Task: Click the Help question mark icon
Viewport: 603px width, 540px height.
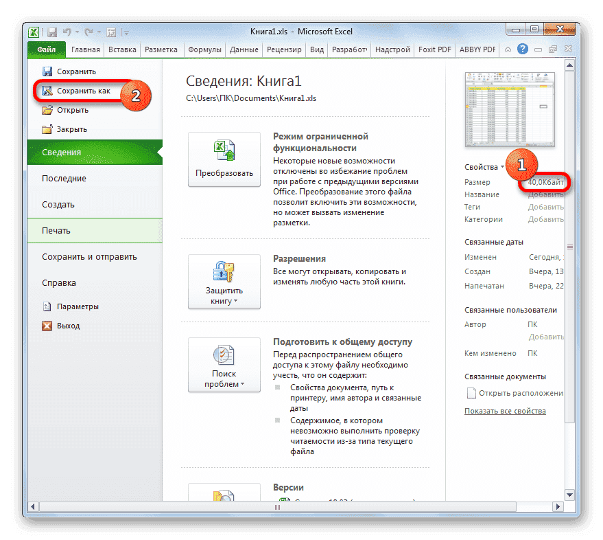Action: pyautogui.click(x=523, y=49)
